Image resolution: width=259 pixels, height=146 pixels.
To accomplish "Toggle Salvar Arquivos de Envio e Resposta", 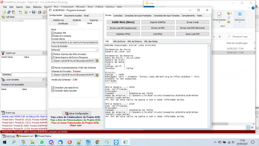I will point(52,57).
